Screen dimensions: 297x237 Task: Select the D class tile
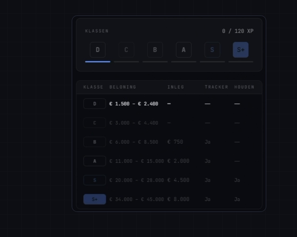(x=98, y=50)
